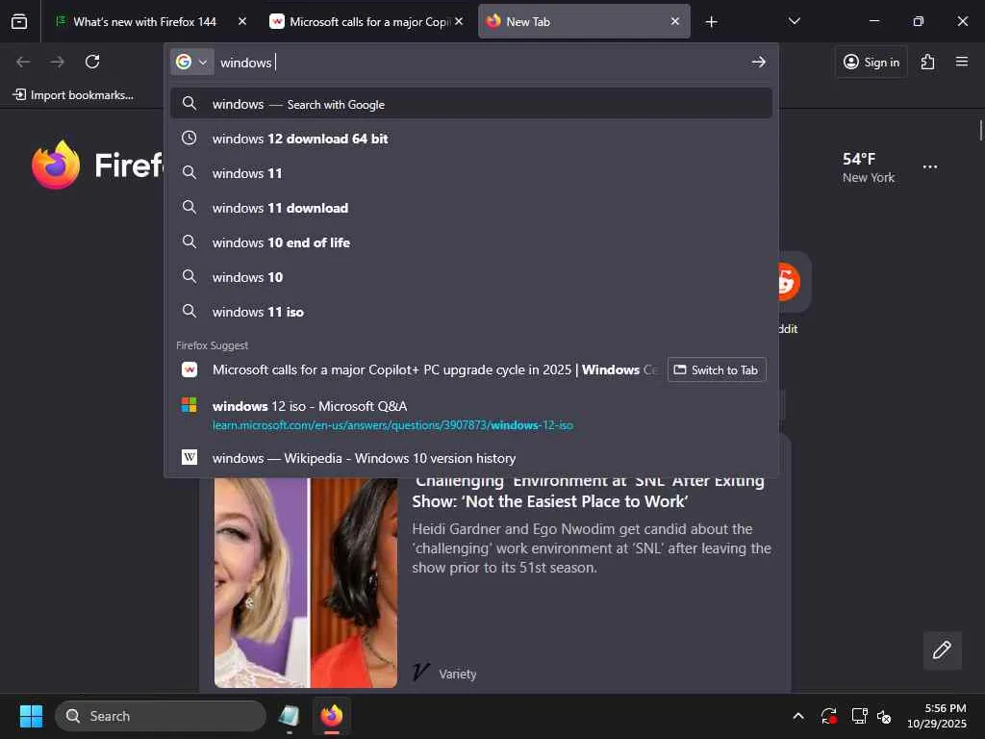Screen dimensions: 985x739
Task: Click the Switch to Tab button
Action: tap(716, 370)
